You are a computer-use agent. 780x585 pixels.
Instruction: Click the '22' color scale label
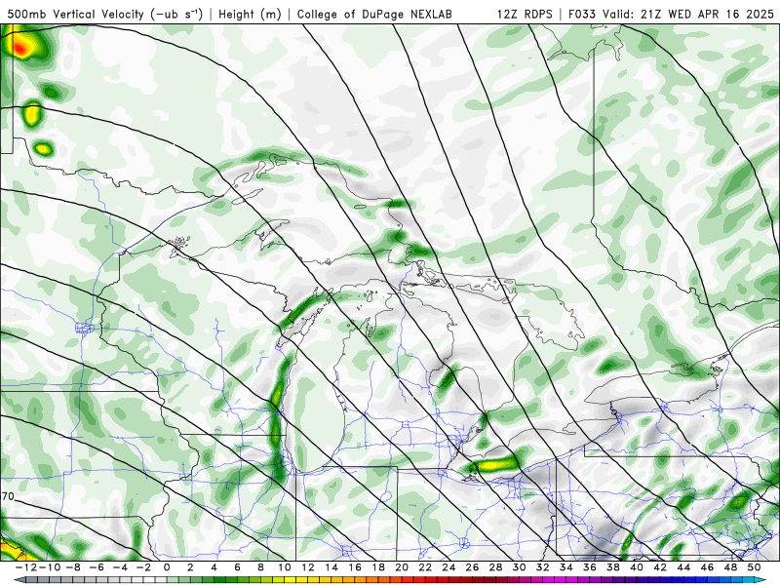pyautogui.click(x=425, y=567)
